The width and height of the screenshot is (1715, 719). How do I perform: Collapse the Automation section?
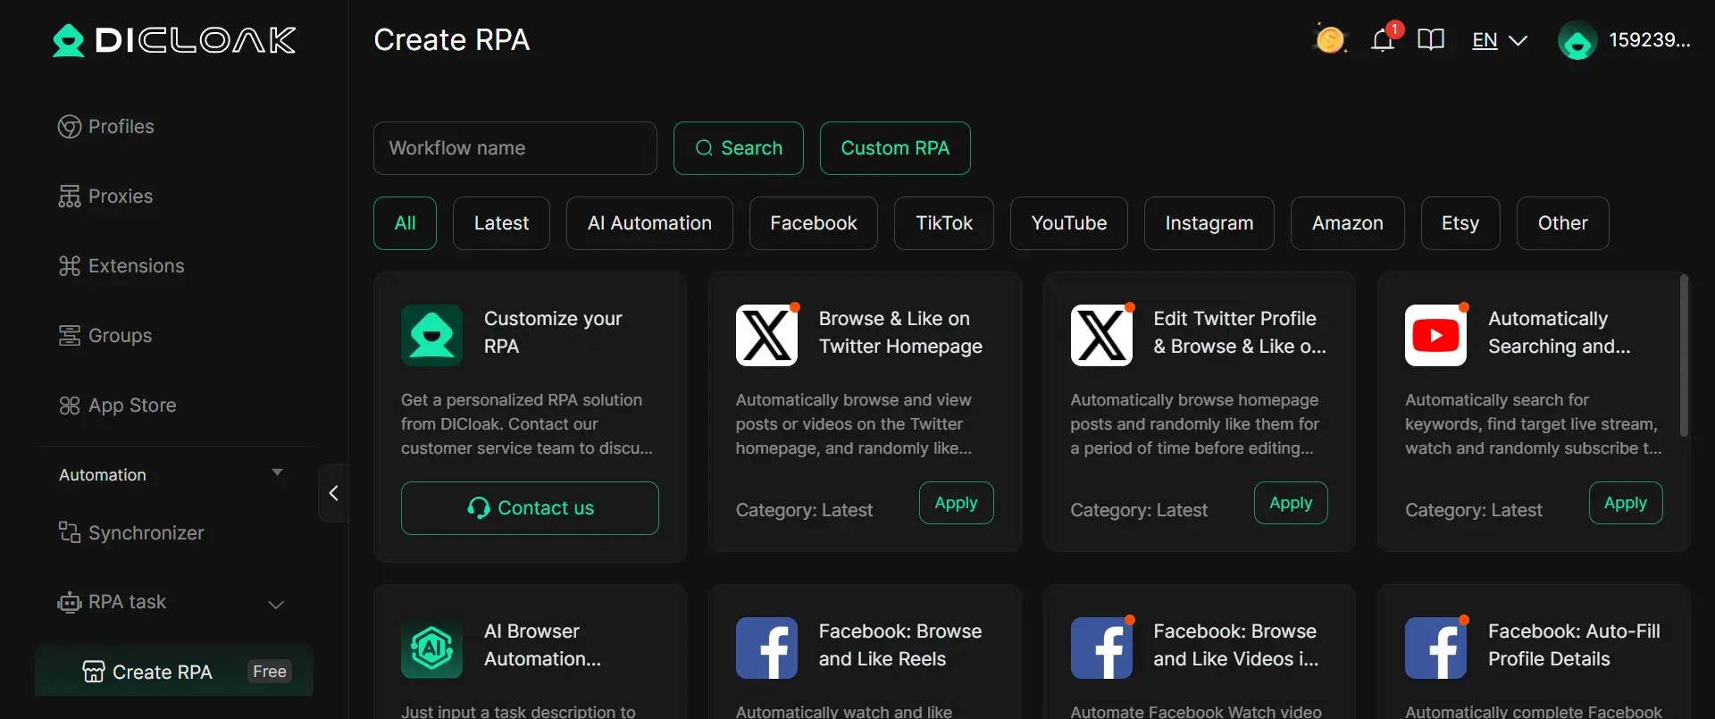(277, 473)
